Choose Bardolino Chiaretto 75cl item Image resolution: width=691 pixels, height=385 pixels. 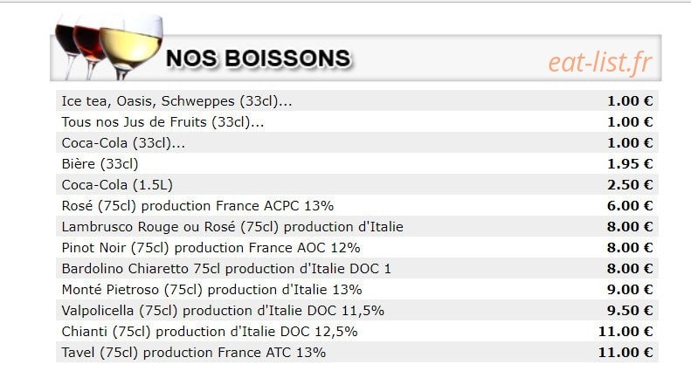click(x=357, y=268)
